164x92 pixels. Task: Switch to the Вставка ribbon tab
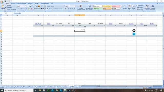[13, 3]
